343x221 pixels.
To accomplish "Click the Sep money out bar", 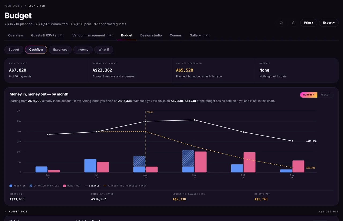I will point(200,162).
